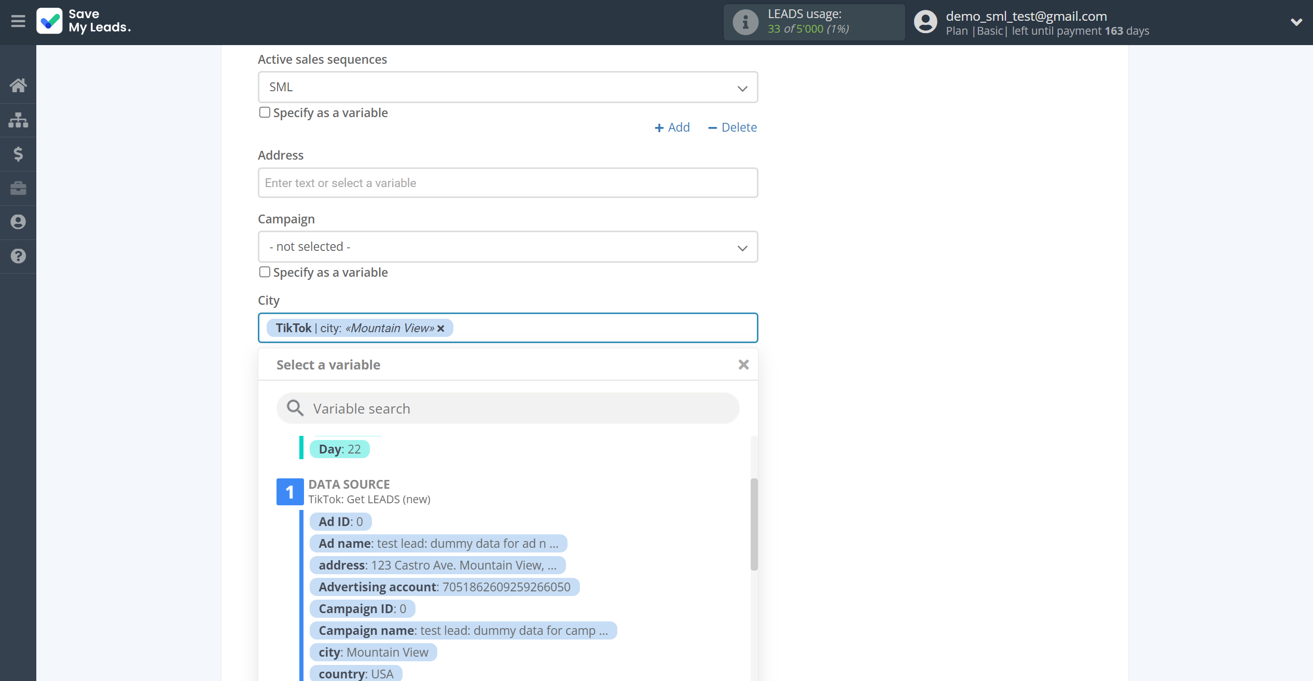Click the variable list scrollbar

pos(754,524)
